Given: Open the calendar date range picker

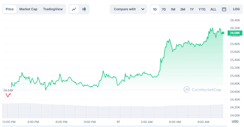Looking at the screenshot, I should coord(224,9).
